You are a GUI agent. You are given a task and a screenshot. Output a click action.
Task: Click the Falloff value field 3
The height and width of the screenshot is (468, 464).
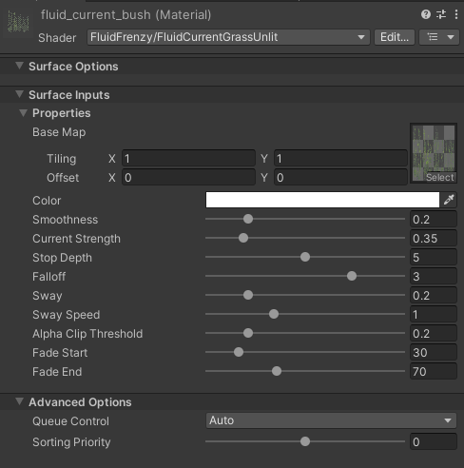[x=434, y=276]
